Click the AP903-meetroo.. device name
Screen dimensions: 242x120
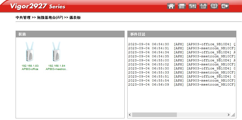click(x=57, y=69)
